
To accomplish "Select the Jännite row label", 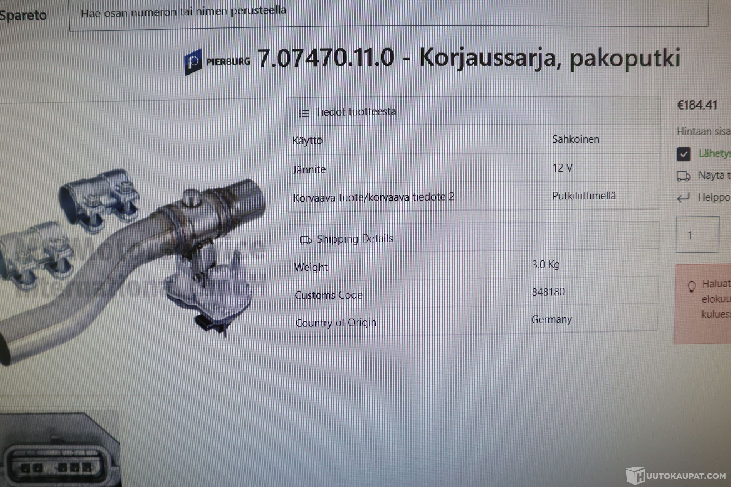I will tap(309, 169).
